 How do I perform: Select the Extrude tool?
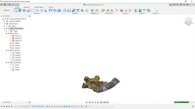pos(20,10)
